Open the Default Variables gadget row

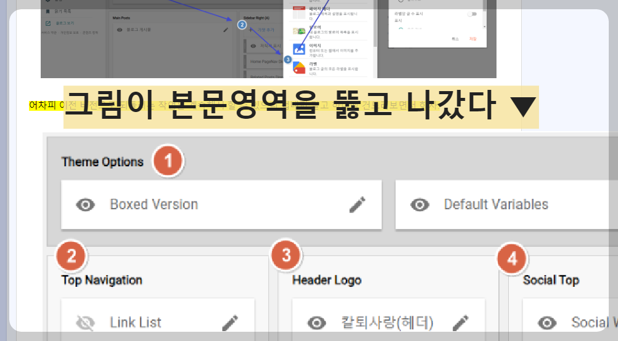pos(506,204)
